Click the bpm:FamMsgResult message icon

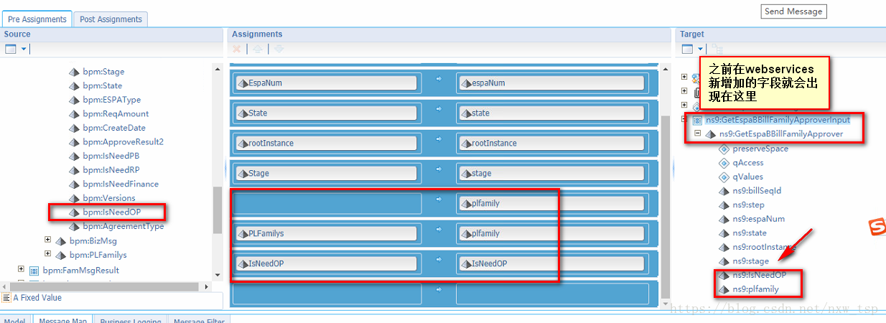tap(34, 271)
